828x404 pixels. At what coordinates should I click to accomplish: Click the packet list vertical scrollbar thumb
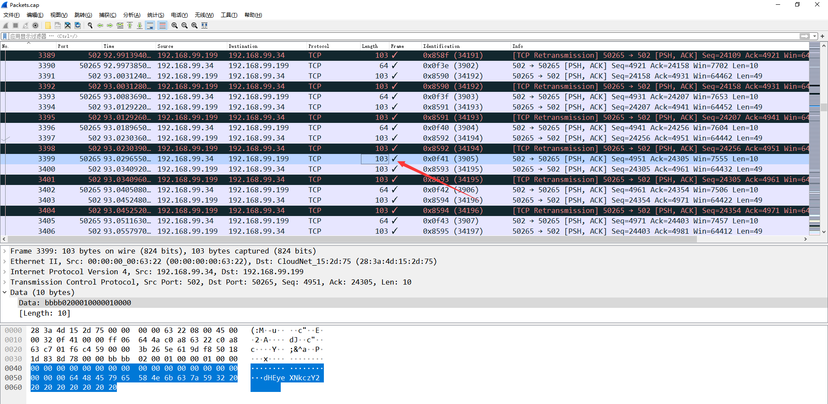[824, 107]
